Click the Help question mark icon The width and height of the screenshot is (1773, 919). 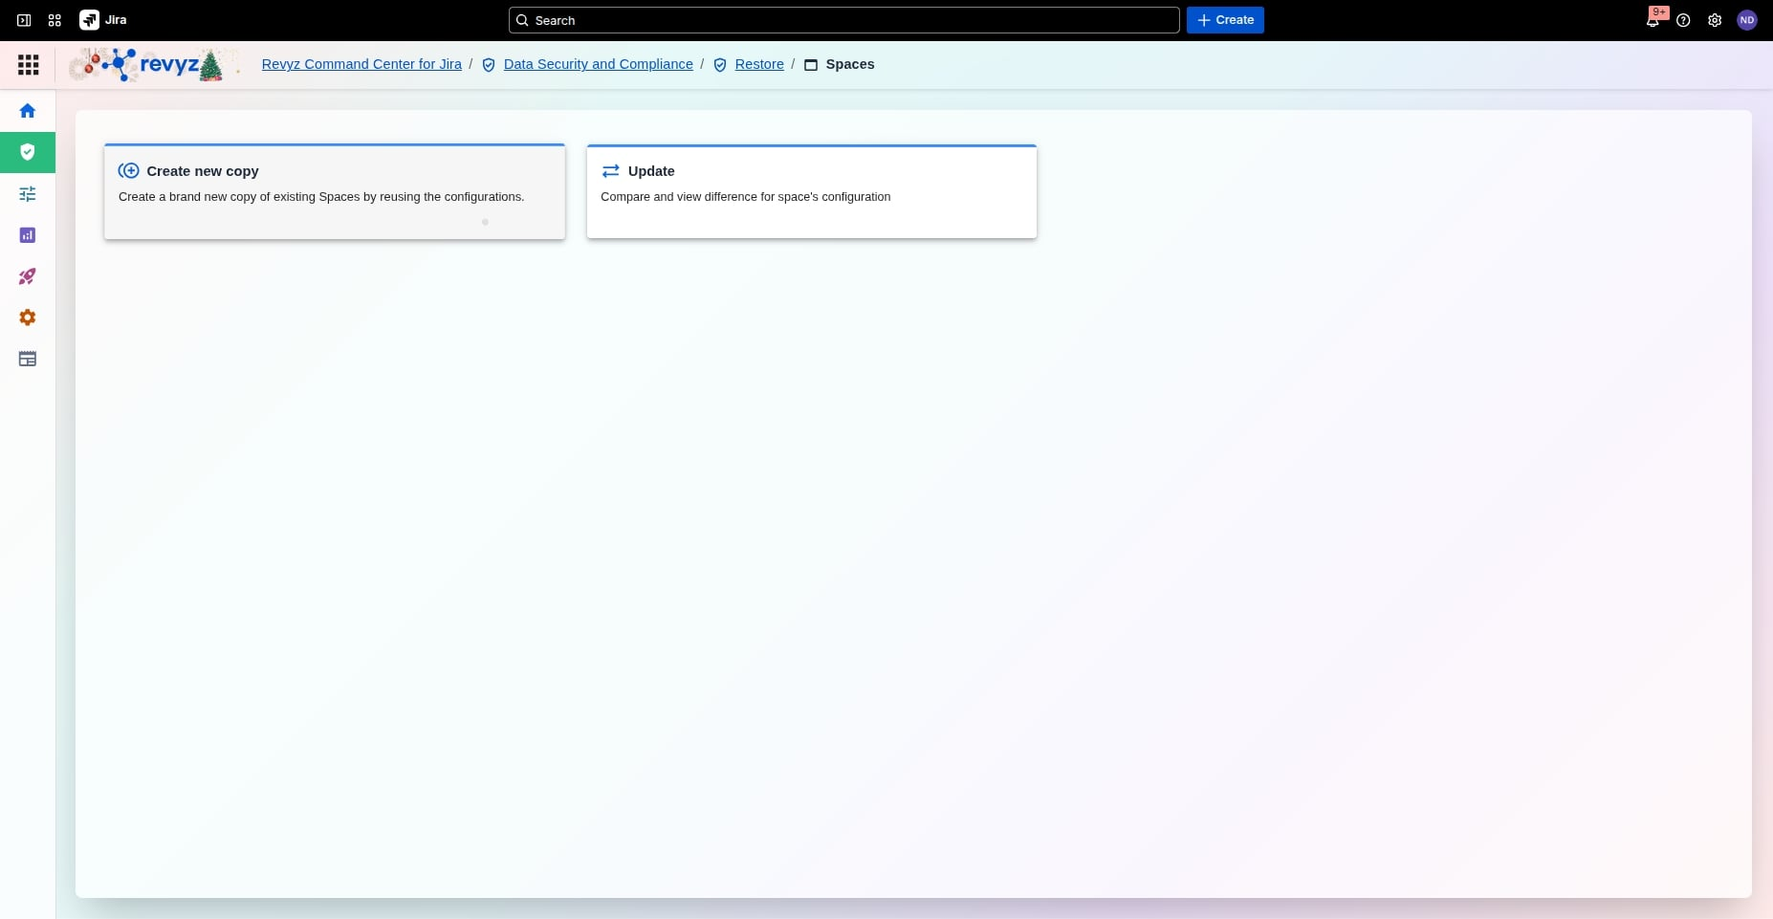pos(1683,20)
